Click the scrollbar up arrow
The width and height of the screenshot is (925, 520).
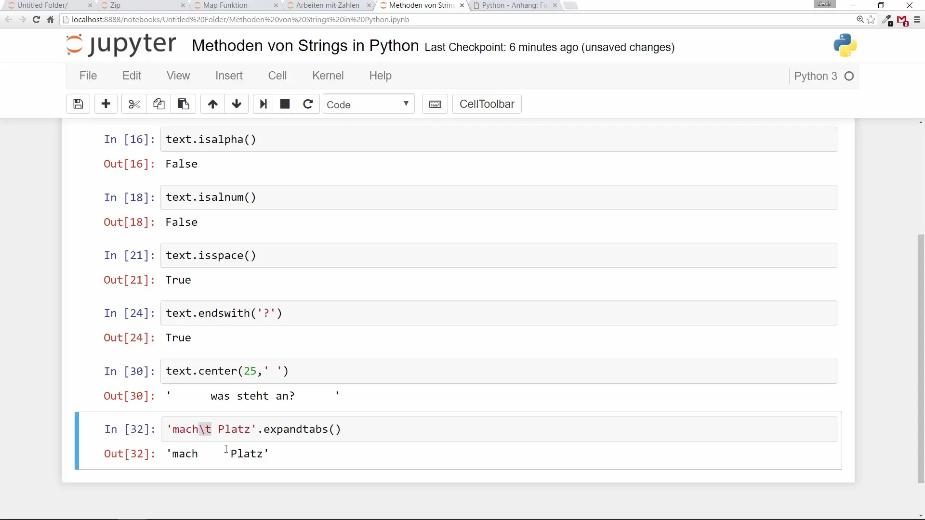coord(921,123)
